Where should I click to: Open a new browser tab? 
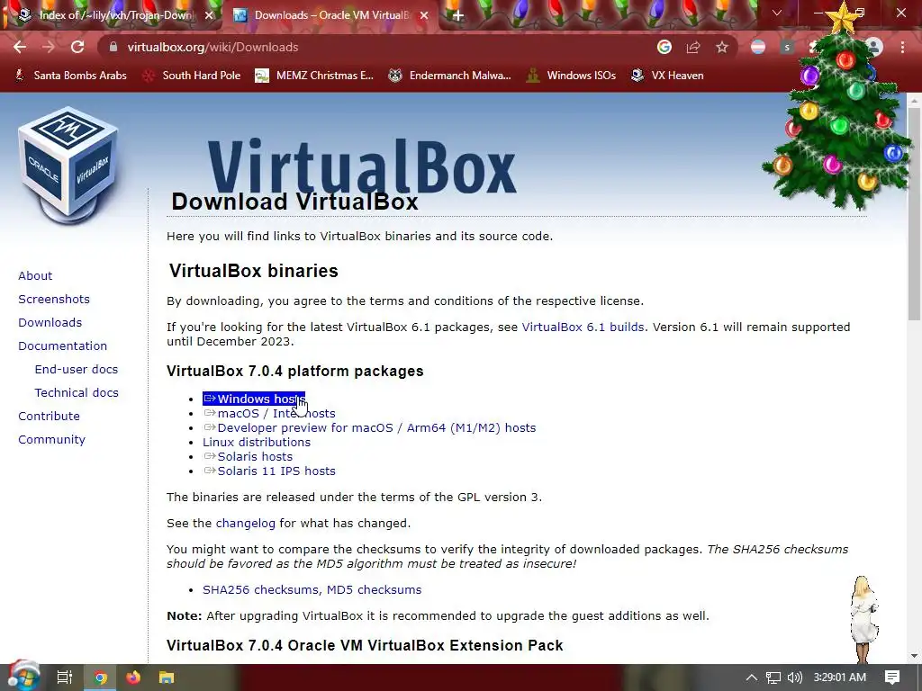[x=458, y=16]
